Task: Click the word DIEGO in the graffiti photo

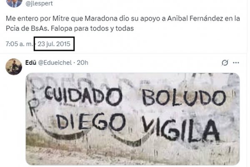Action: pyautogui.click(x=91, y=122)
